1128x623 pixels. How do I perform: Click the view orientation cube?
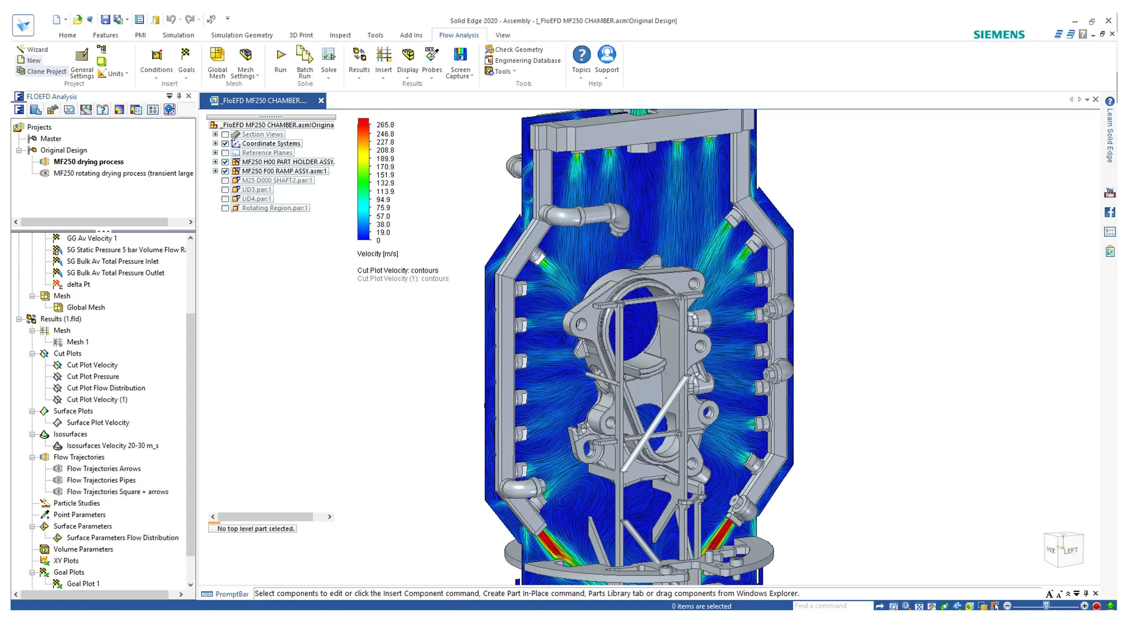[x=1064, y=549]
